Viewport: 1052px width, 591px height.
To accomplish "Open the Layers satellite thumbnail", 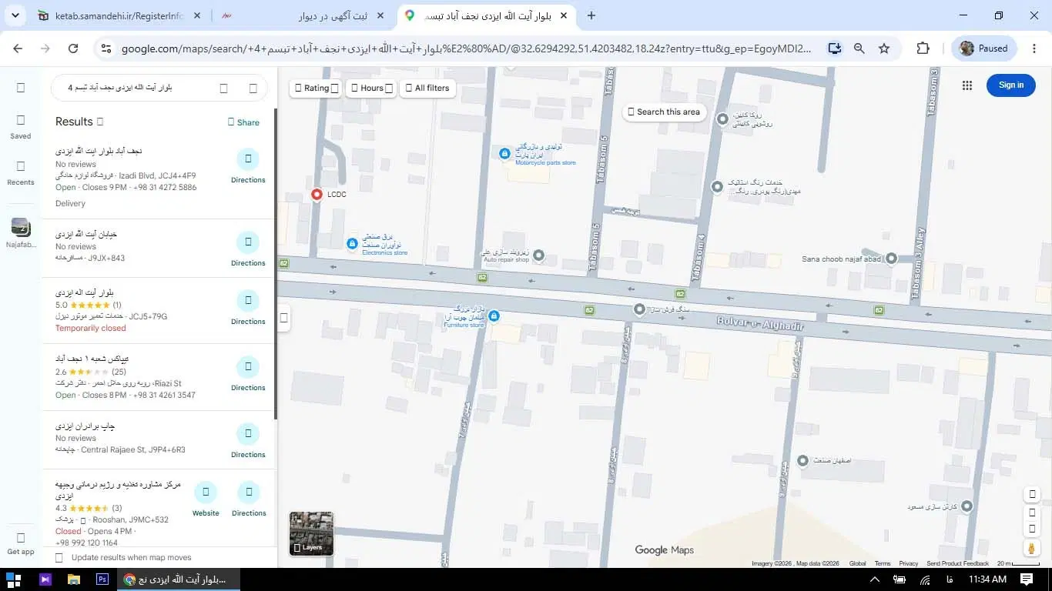I will click(x=311, y=533).
